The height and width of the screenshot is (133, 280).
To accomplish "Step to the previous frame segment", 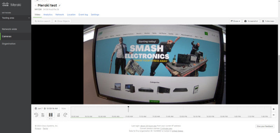I will 43,115.
